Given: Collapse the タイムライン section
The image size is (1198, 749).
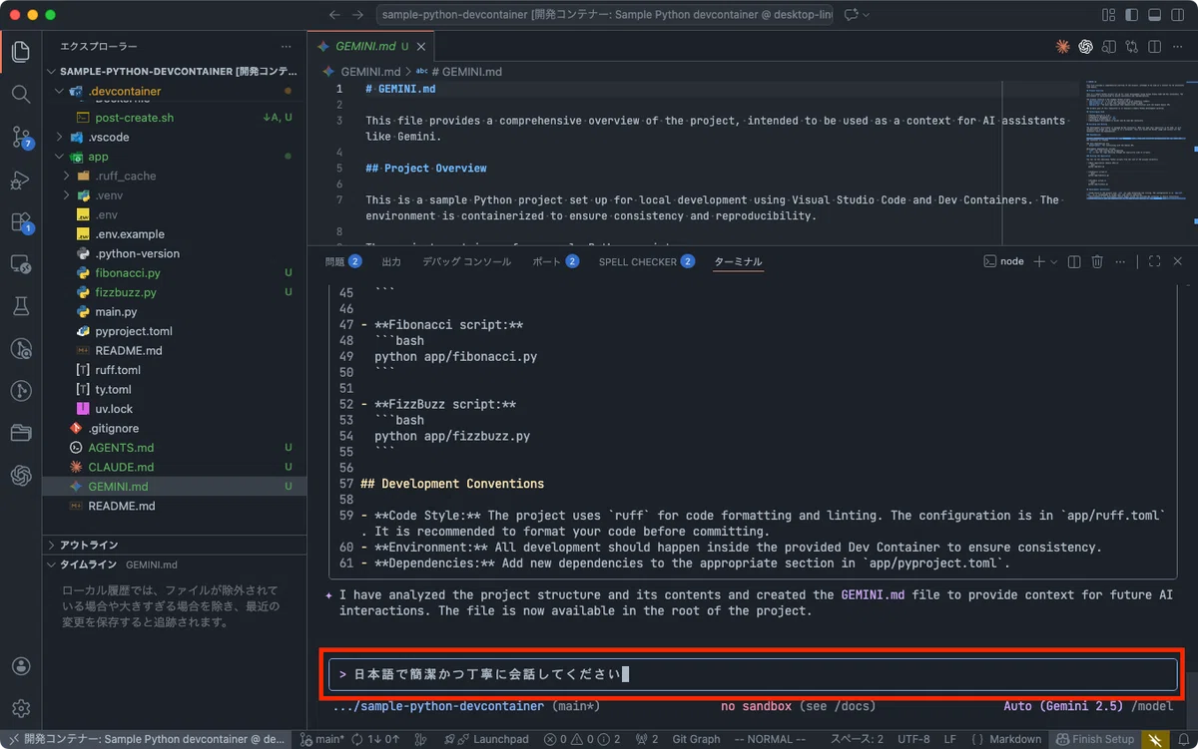Looking at the screenshot, I should click(174, 564).
